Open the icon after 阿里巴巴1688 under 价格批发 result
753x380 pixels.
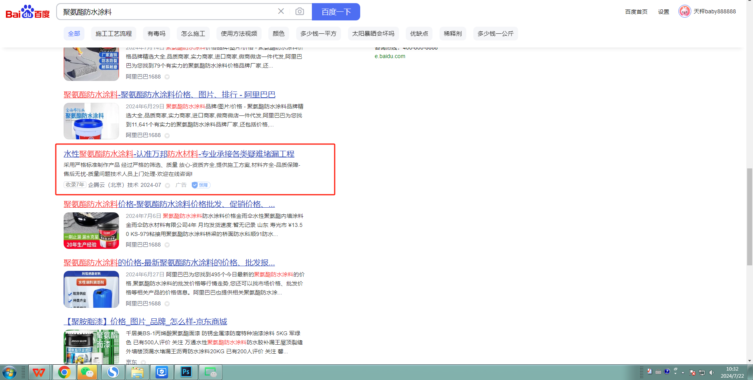coord(167,245)
